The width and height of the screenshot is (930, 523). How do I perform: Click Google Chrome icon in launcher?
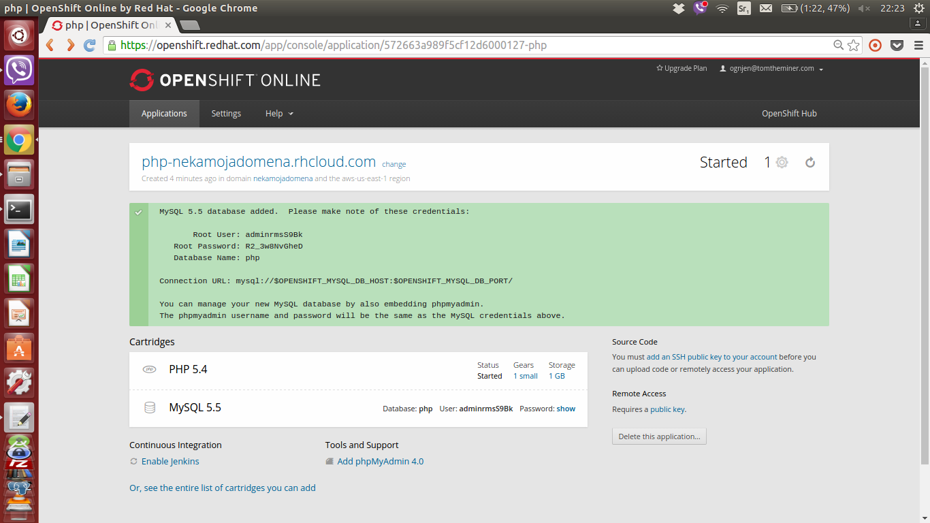point(19,140)
